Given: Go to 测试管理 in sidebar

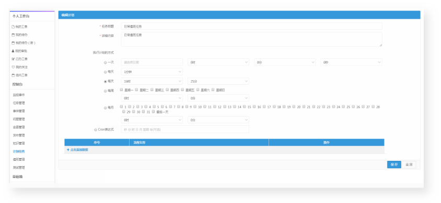Looking at the screenshot, I should point(19,168).
